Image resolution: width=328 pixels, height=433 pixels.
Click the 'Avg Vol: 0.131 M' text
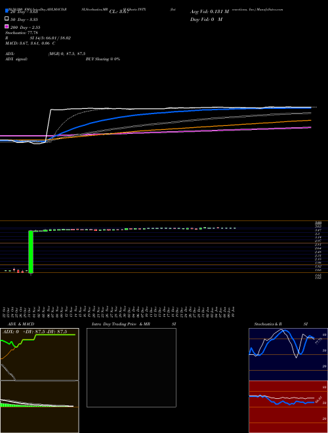coord(210,12)
